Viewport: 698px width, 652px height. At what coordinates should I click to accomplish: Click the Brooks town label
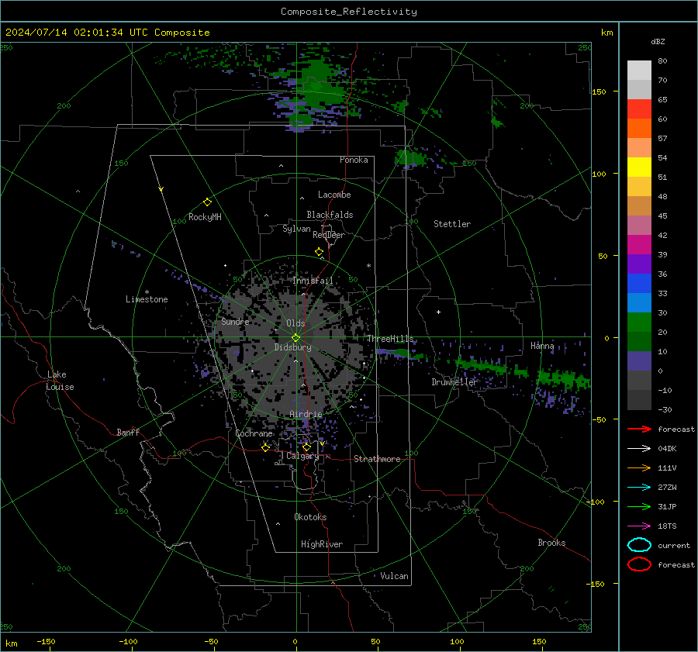[551, 543]
